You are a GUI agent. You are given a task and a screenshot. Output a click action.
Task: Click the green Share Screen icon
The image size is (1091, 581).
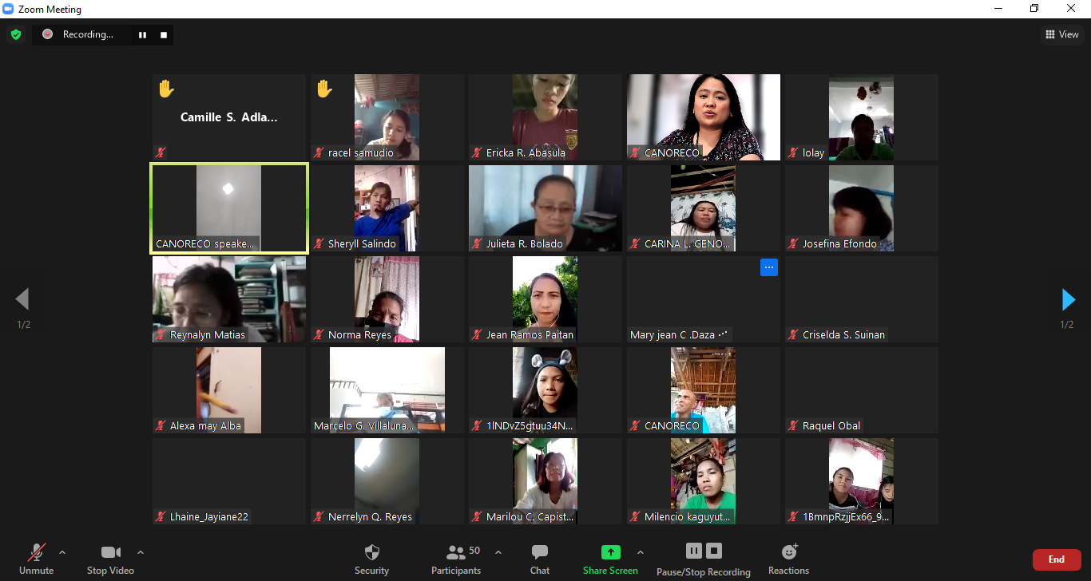[x=611, y=552]
